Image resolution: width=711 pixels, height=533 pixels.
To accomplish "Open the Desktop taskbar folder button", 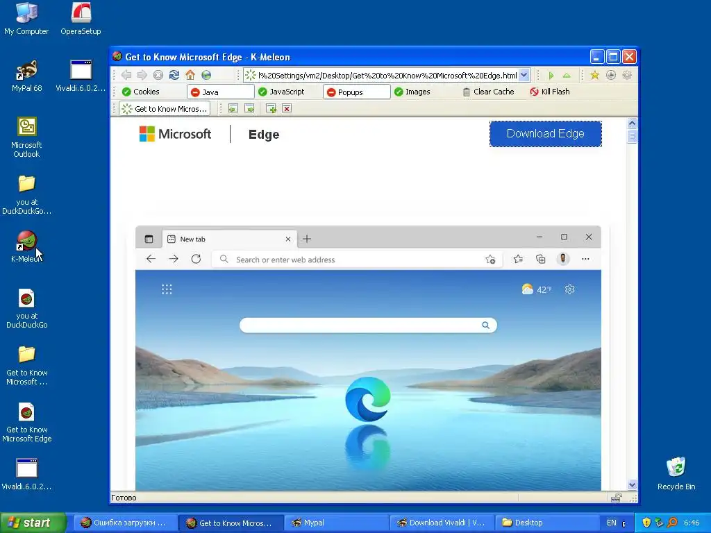I will pyautogui.click(x=546, y=523).
